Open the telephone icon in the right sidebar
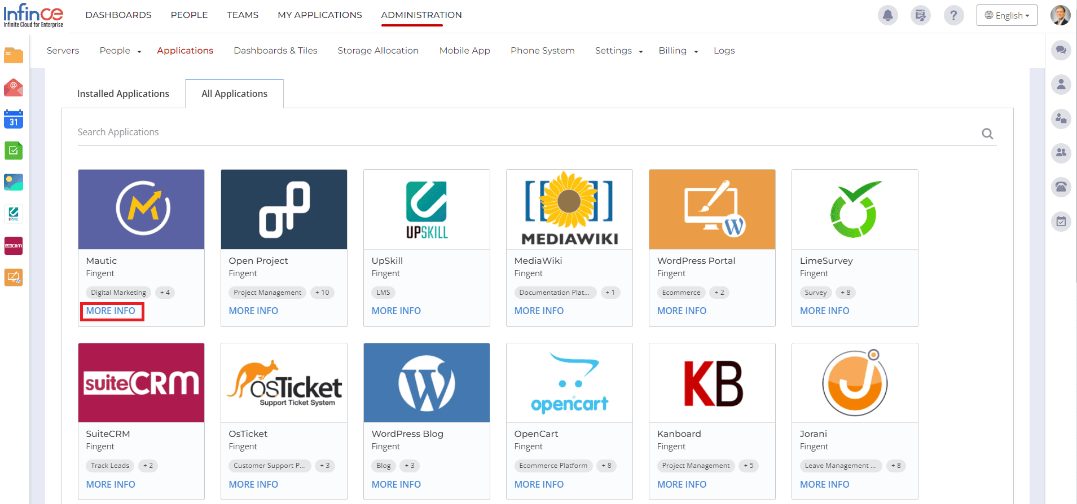 point(1061,187)
